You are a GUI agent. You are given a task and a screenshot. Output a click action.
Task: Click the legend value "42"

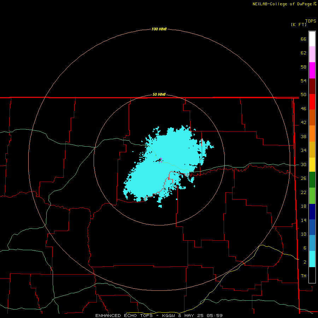pyautogui.click(x=304, y=123)
